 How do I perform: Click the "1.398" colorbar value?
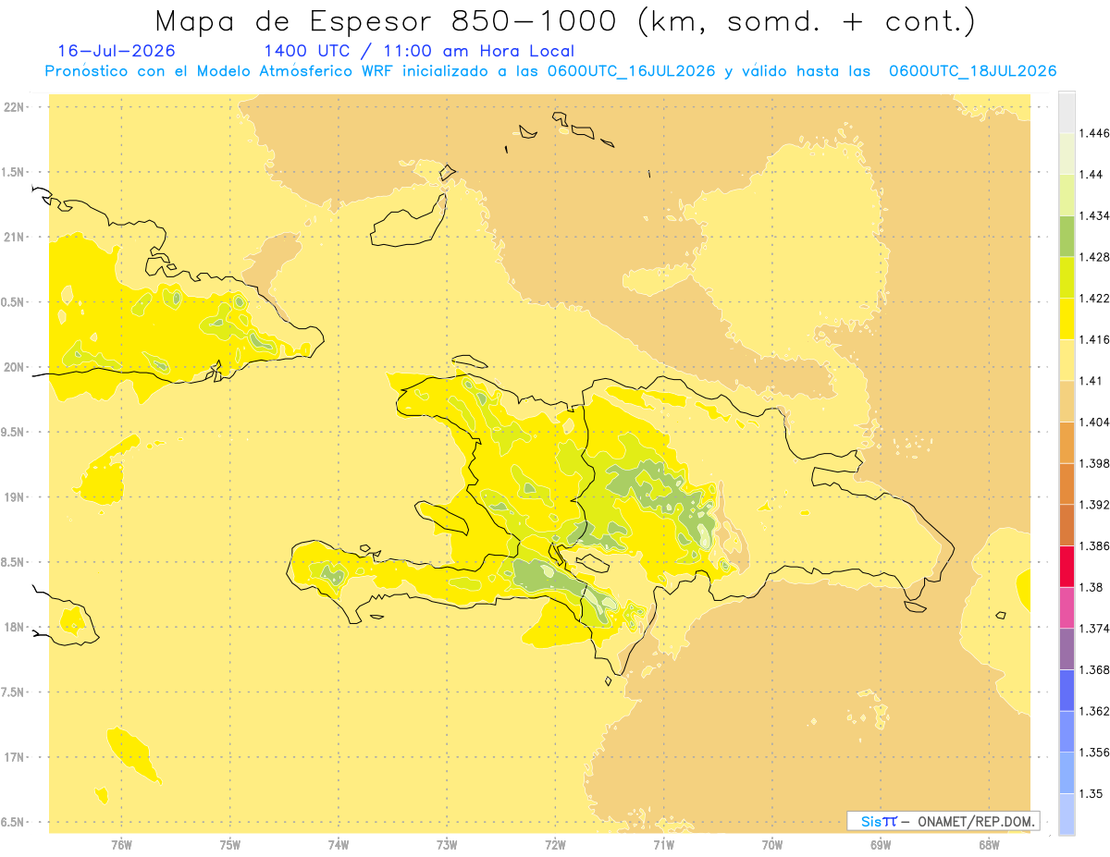1095,463
